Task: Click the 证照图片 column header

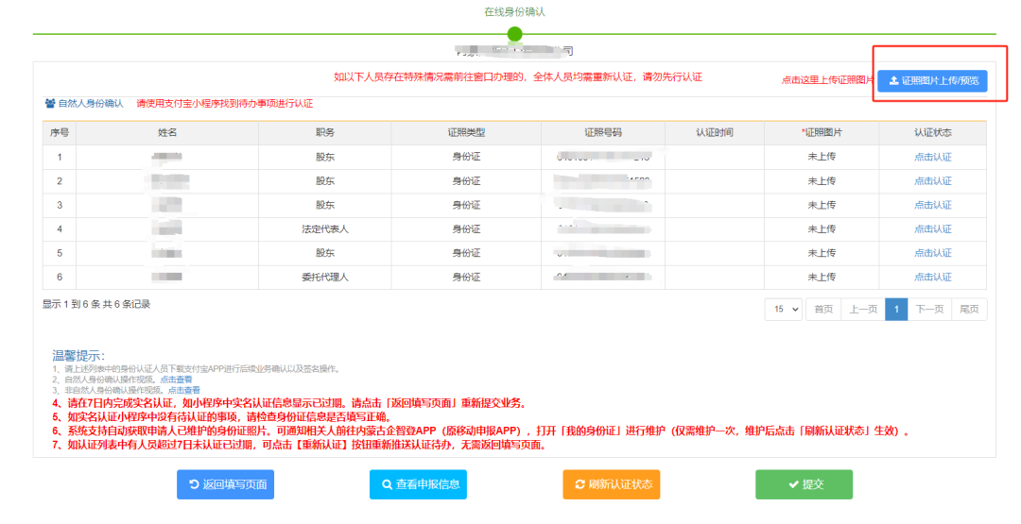Action: pyautogui.click(x=822, y=132)
